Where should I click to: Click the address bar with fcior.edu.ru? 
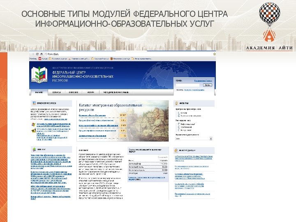pyautogui.click(x=128, y=54)
